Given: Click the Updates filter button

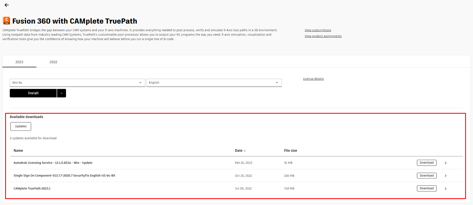Looking at the screenshot, I should point(21,127).
